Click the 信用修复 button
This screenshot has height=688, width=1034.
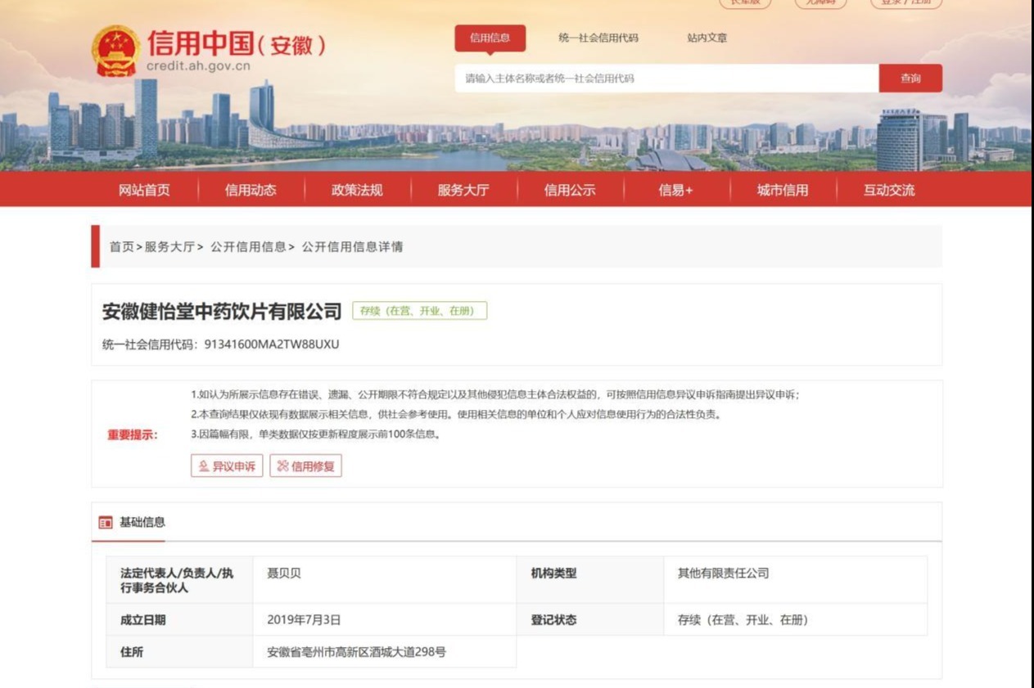pyautogui.click(x=305, y=466)
